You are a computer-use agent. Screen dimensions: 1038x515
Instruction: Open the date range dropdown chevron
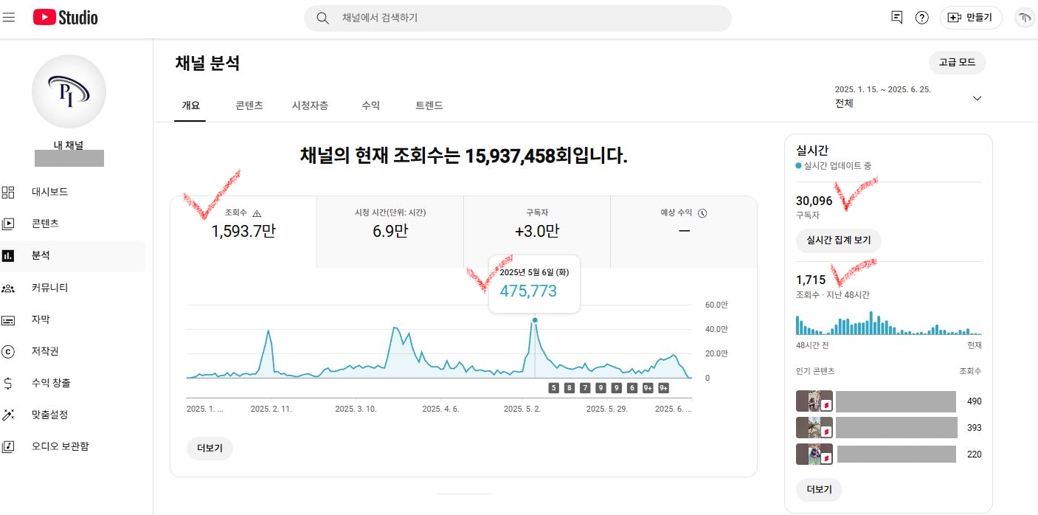(978, 98)
